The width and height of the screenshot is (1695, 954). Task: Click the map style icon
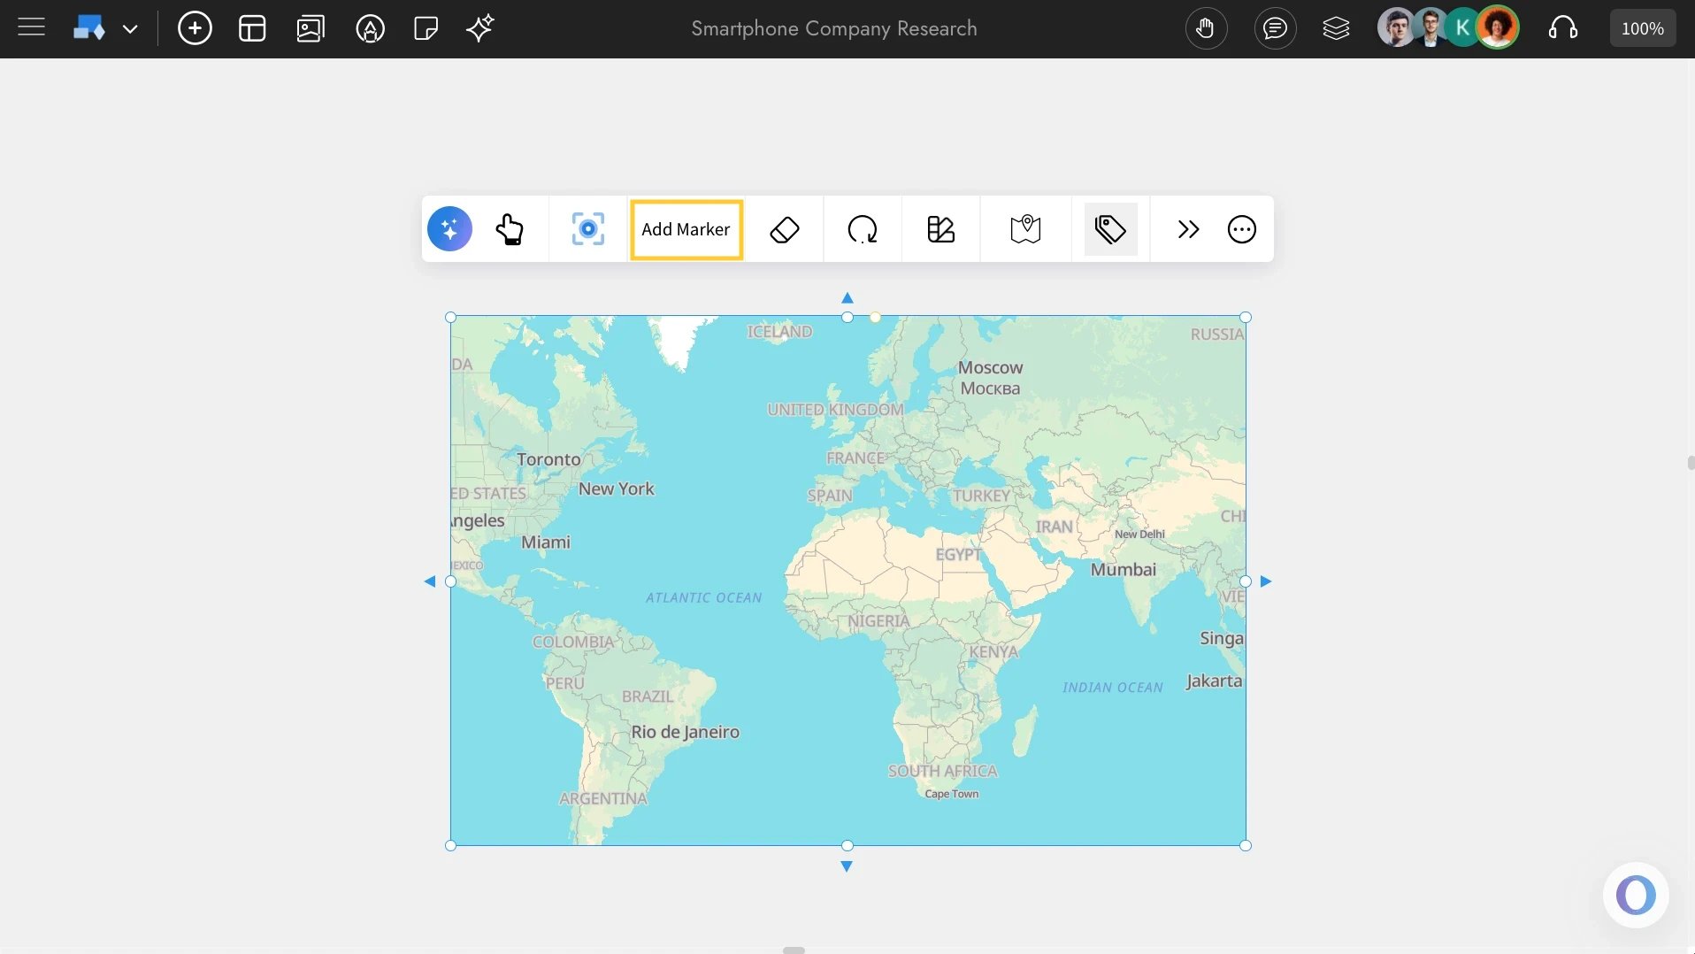[x=1024, y=229]
